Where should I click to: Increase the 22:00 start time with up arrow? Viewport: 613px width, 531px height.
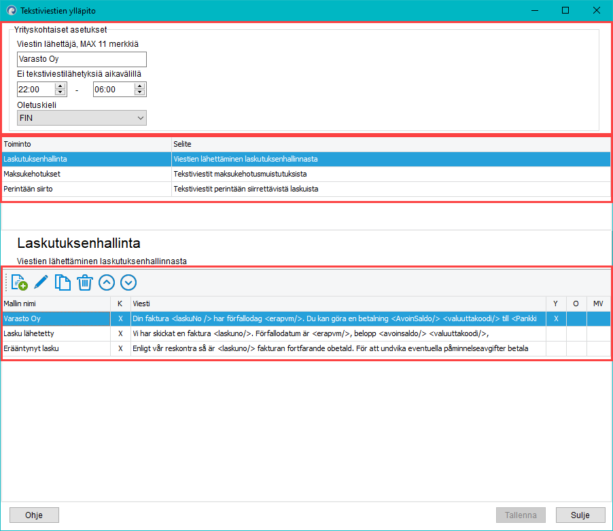click(60, 86)
